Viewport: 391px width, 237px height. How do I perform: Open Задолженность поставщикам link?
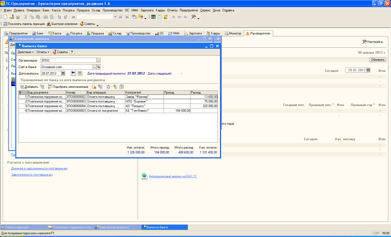(x=32, y=175)
